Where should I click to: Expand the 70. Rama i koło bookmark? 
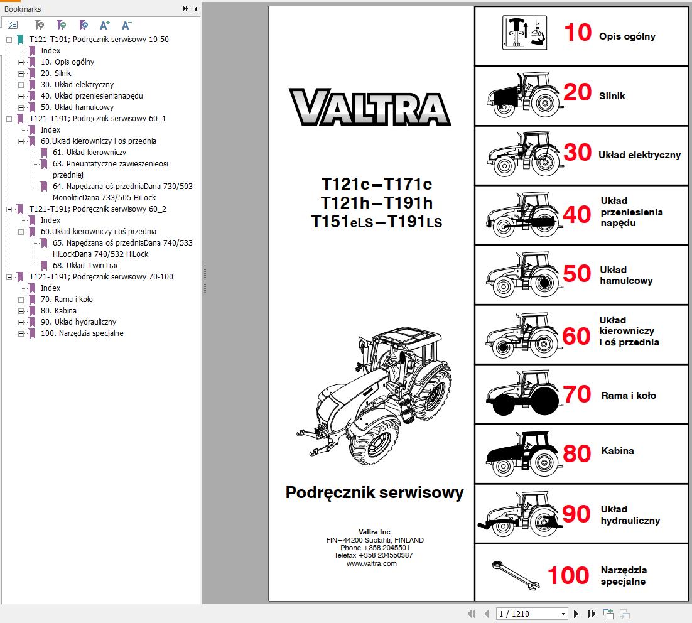click(21, 300)
